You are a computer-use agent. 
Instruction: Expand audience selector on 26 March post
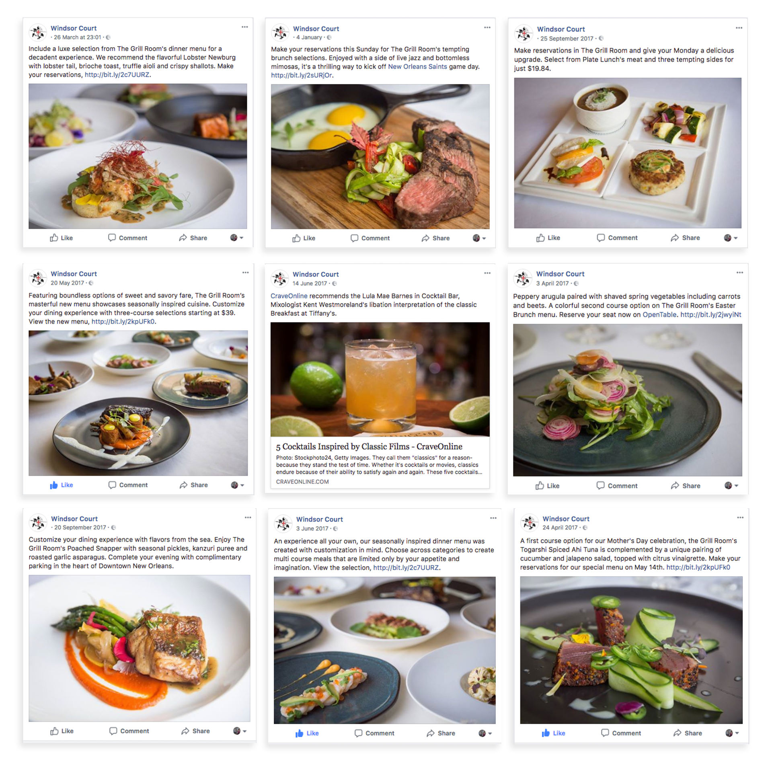pyautogui.click(x=237, y=238)
